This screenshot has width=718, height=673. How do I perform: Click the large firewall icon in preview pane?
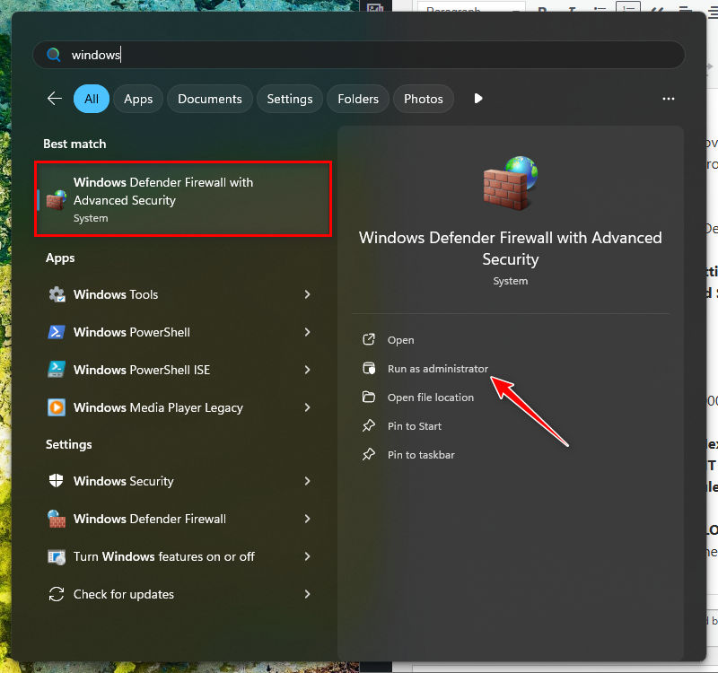[x=510, y=183]
